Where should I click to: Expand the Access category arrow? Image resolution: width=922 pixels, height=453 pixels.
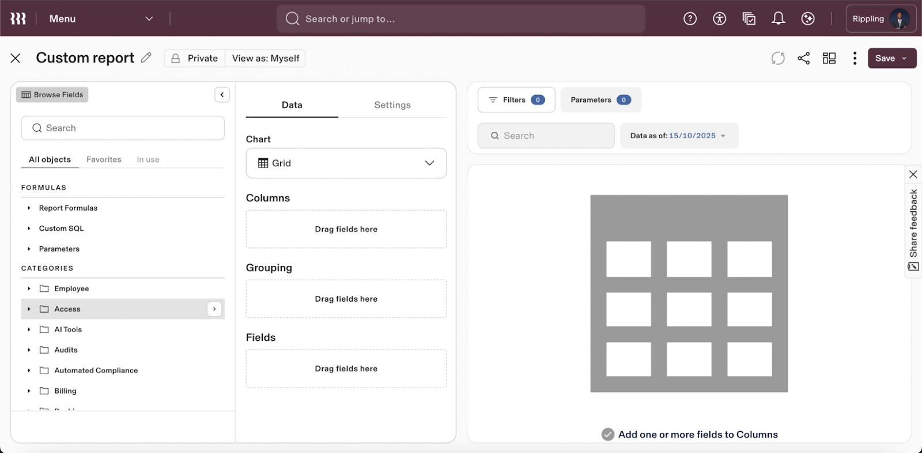(29, 309)
